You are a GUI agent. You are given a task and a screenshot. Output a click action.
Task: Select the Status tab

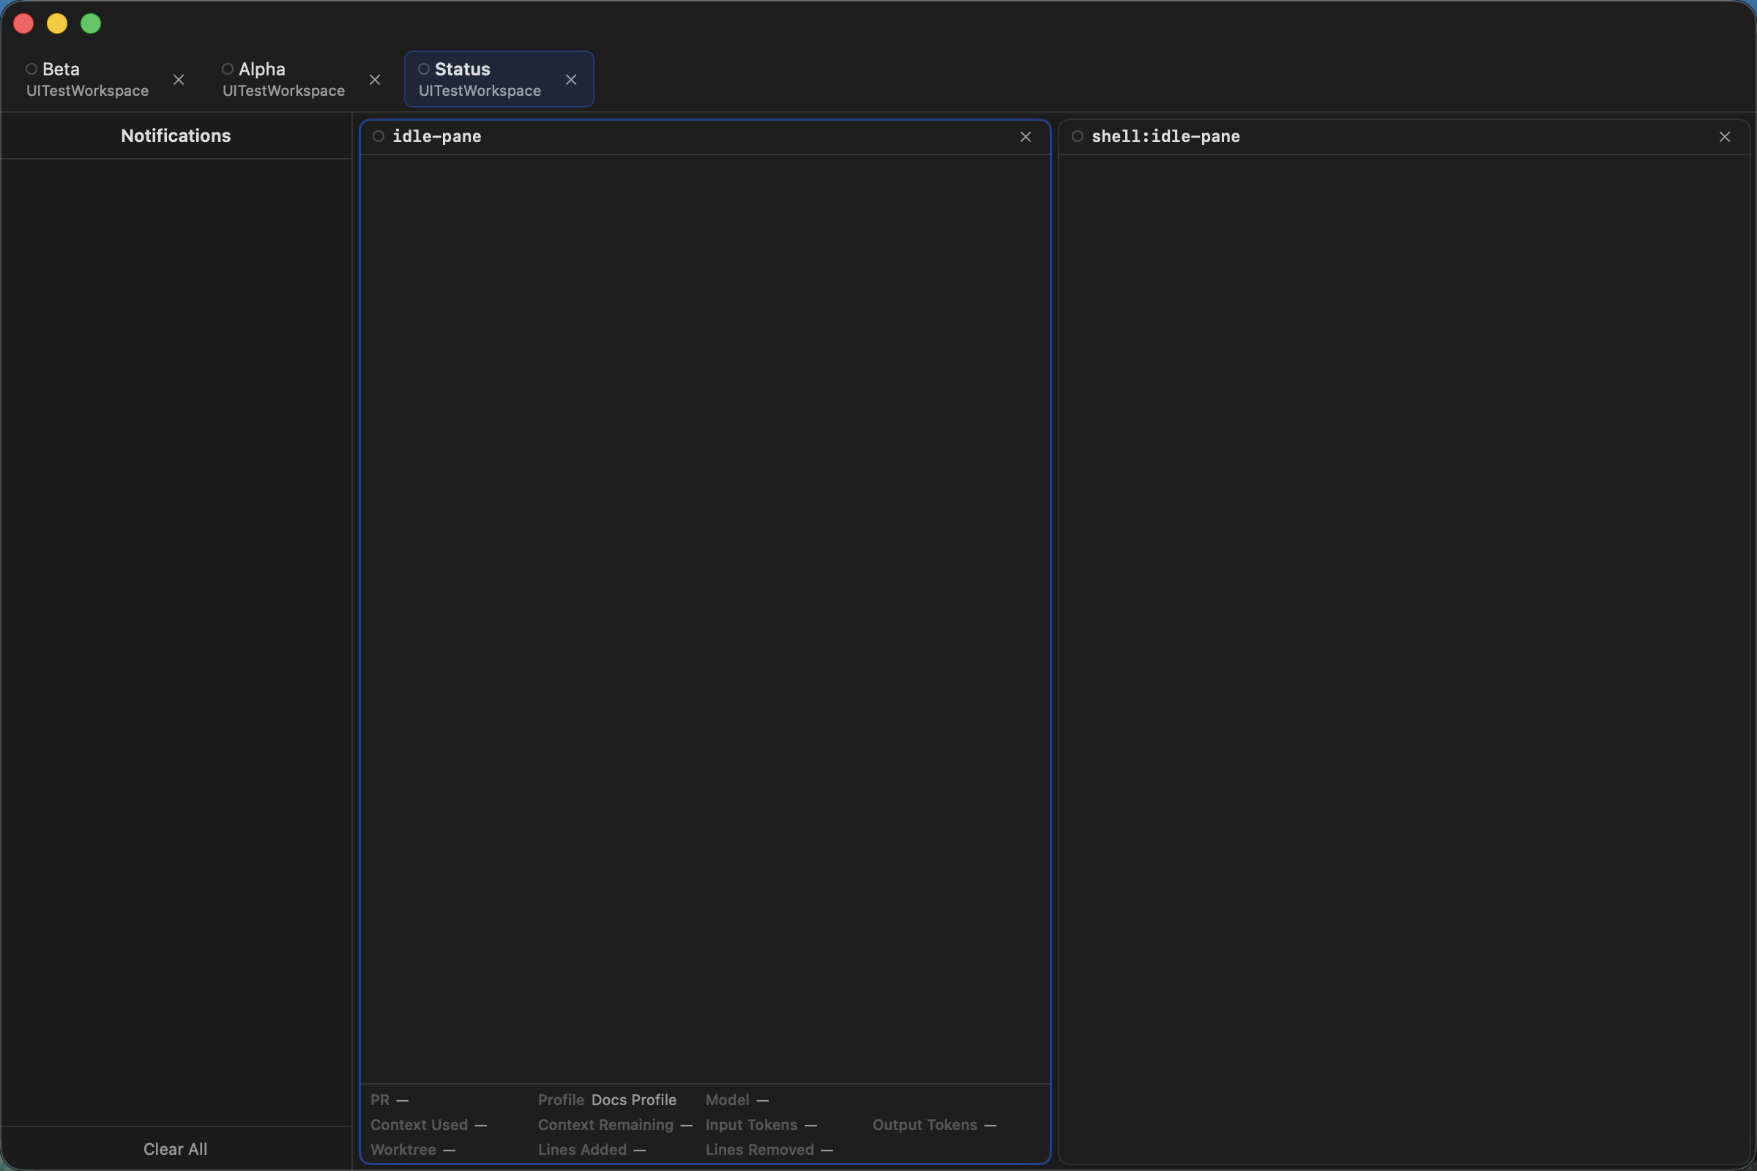[x=499, y=79]
